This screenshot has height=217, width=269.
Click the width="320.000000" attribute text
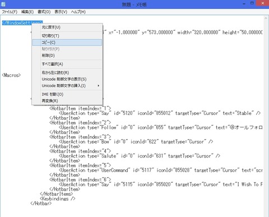point(198,33)
